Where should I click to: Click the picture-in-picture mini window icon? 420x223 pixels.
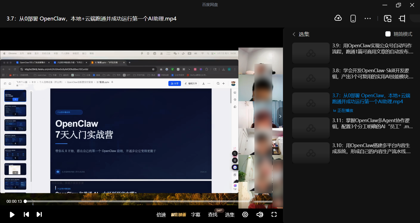[387, 19]
